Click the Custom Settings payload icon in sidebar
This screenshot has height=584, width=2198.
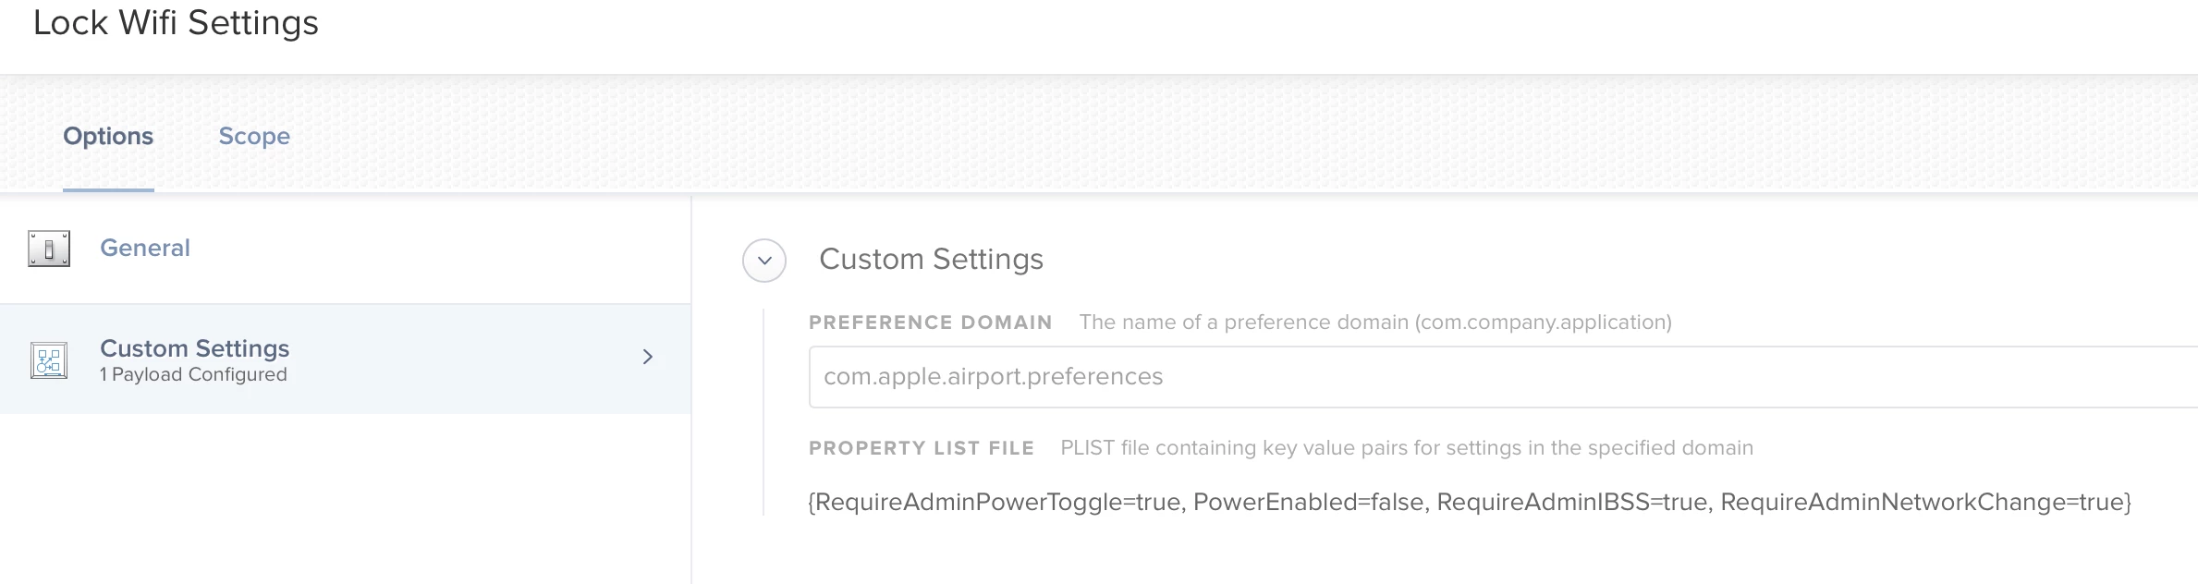[49, 360]
